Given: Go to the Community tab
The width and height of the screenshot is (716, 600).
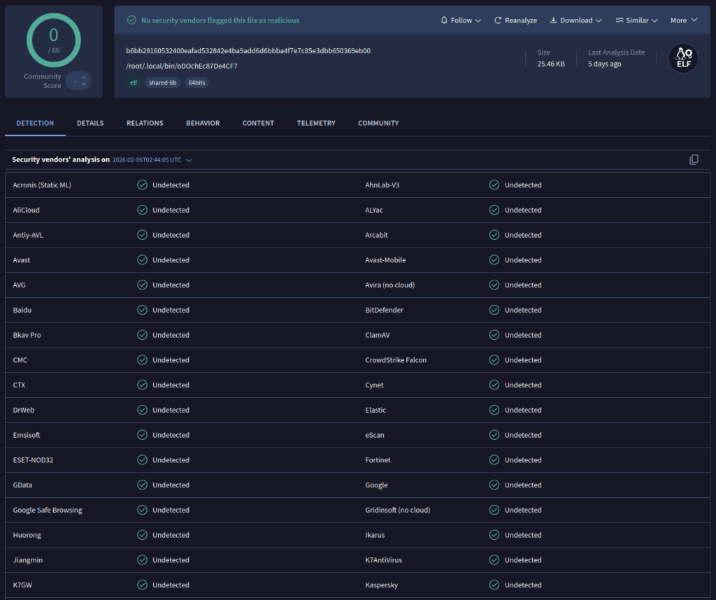Looking at the screenshot, I should pyautogui.click(x=378, y=123).
